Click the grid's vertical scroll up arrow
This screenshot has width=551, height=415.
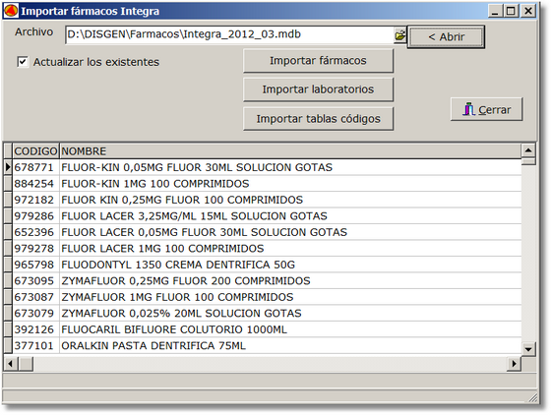pos(528,150)
